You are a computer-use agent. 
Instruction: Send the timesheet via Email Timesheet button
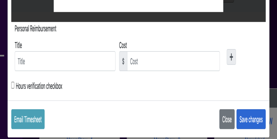(x=28, y=119)
